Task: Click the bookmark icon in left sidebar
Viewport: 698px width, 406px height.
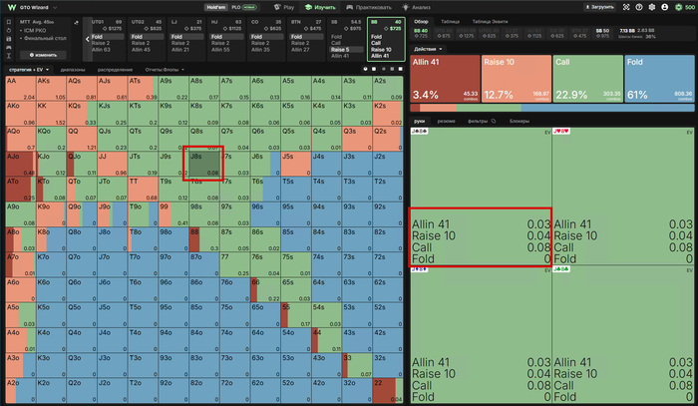Action: (x=8, y=22)
